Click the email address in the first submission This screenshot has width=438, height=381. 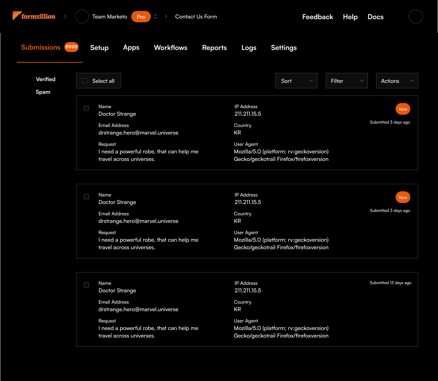pos(138,132)
